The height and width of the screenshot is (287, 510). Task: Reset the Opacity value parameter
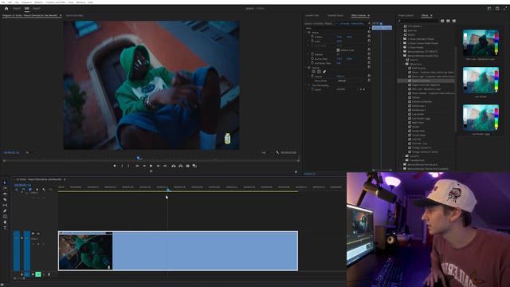(x=369, y=77)
